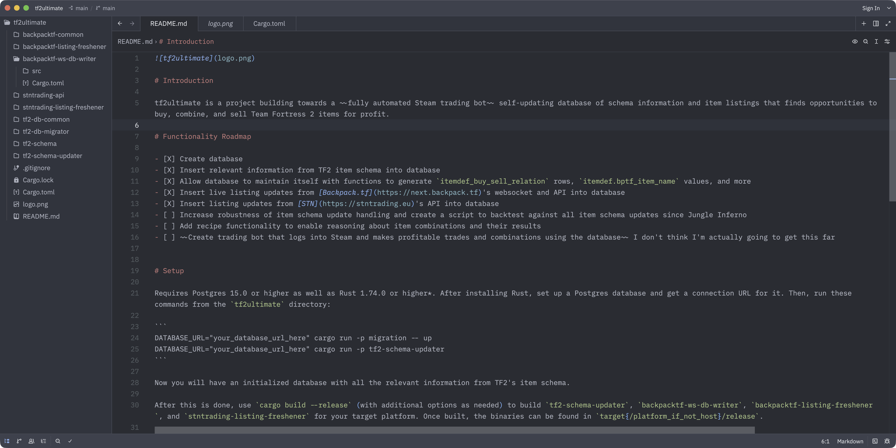The image size is (896, 448).
Task: Open the collaboration panel icon
Action: 31,441
